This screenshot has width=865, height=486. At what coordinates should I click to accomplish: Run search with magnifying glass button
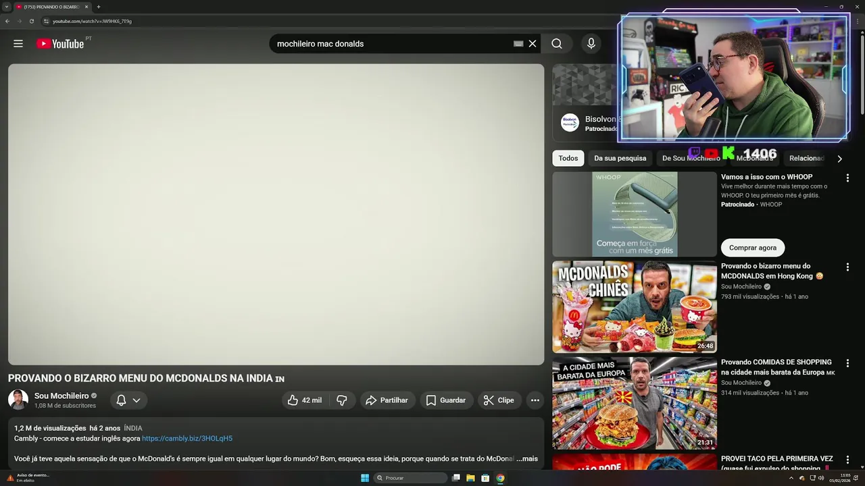click(557, 44)
